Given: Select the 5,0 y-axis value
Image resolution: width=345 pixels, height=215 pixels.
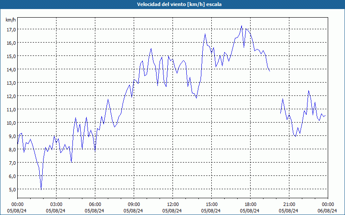Looking at the screenshot, I should [x=13, y=189].
